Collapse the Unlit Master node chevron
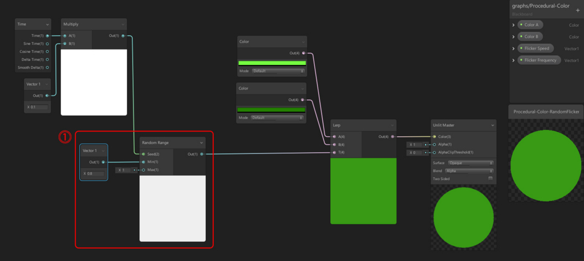584x261 pixels. pyautogui.click(x=492, y=125)
